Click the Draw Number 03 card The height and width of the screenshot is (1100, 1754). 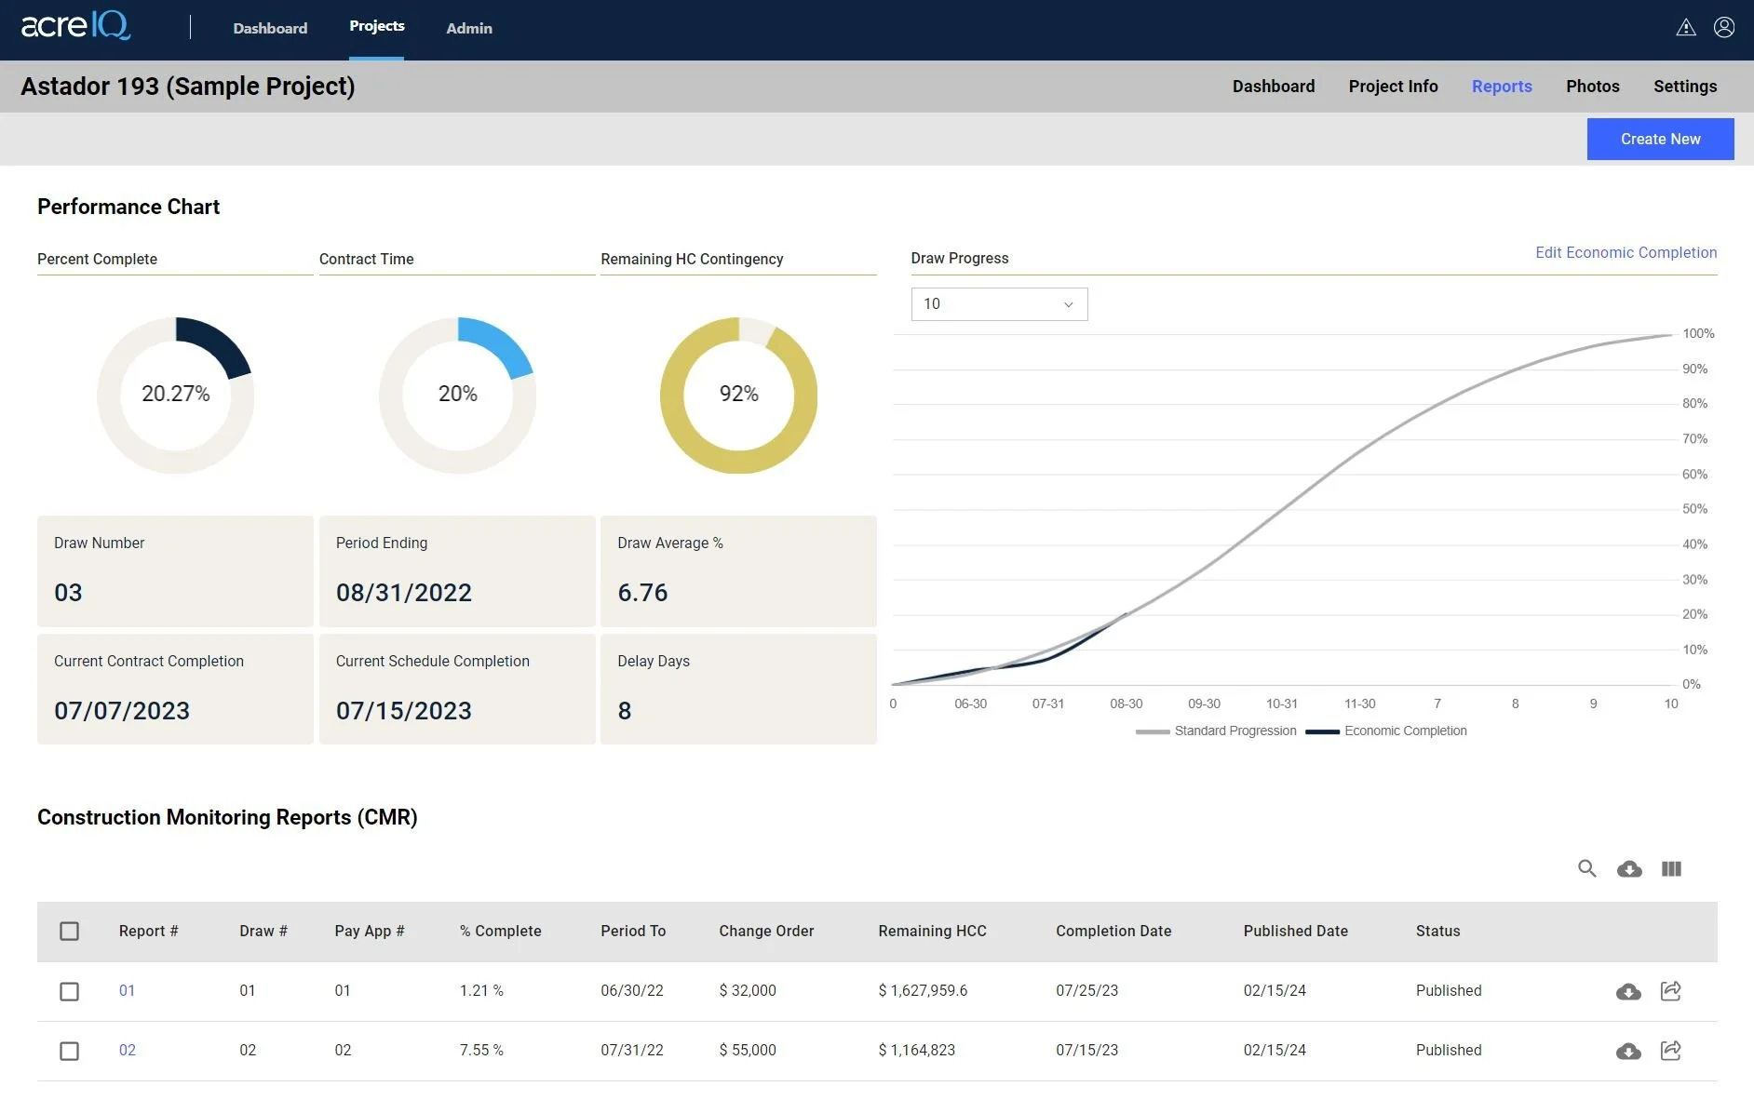[175, 571]
